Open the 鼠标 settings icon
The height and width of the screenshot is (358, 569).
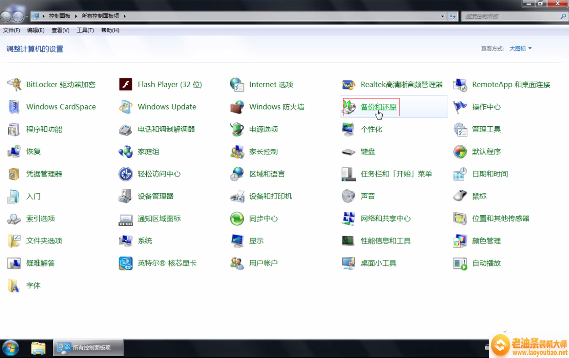pos(480,196)
